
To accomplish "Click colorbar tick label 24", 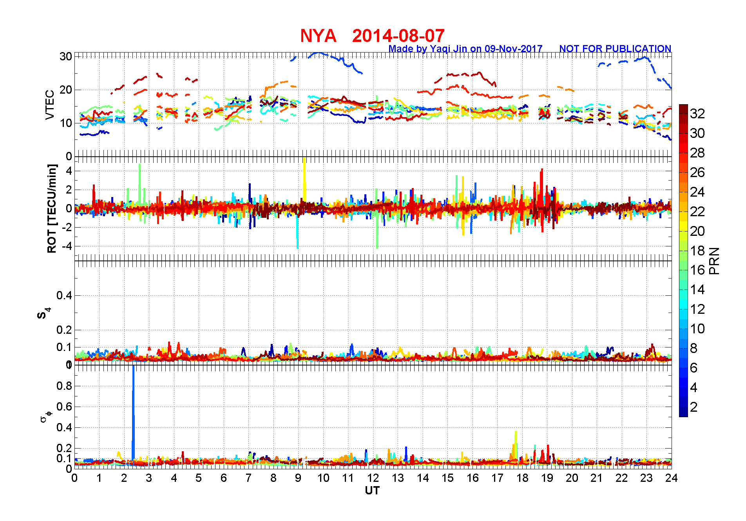I will pyautogui.click(x=697, y=192).
